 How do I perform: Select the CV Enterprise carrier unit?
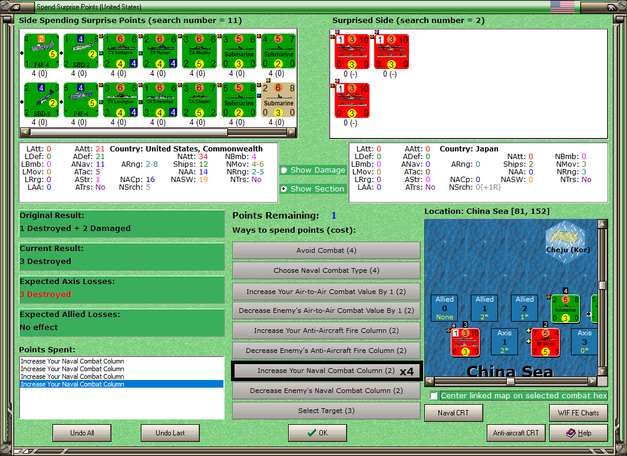[x=160, y=100]
